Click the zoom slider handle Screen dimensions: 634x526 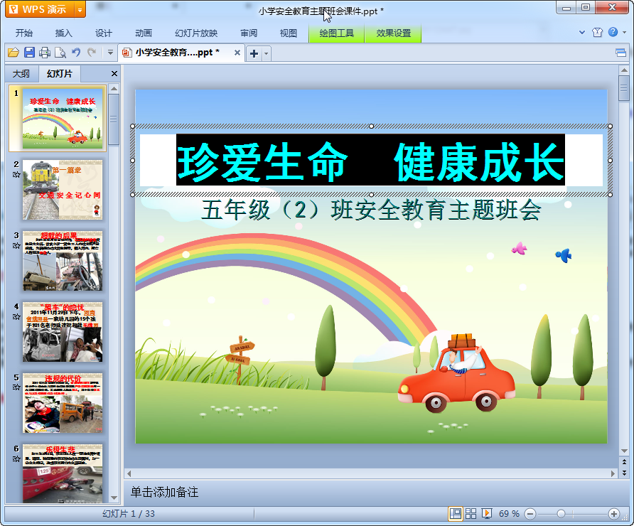[x=561, y=514]
